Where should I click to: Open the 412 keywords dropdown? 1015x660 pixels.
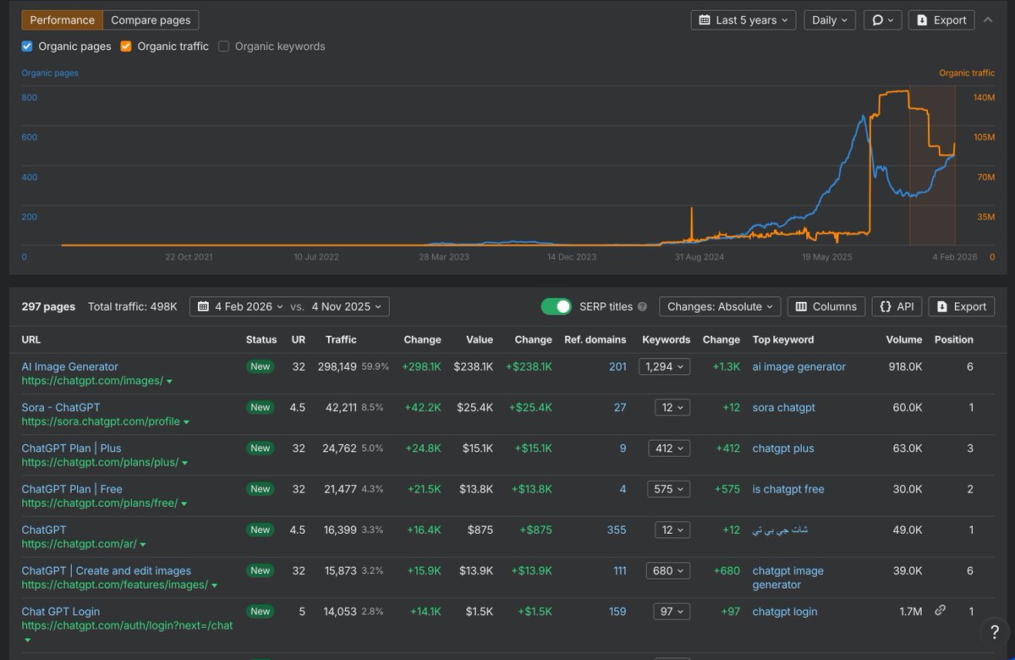[x=669, y=448]
